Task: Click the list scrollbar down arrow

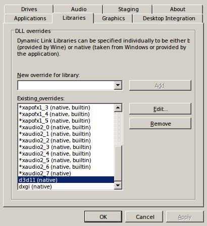Action: tap(118, 185)
